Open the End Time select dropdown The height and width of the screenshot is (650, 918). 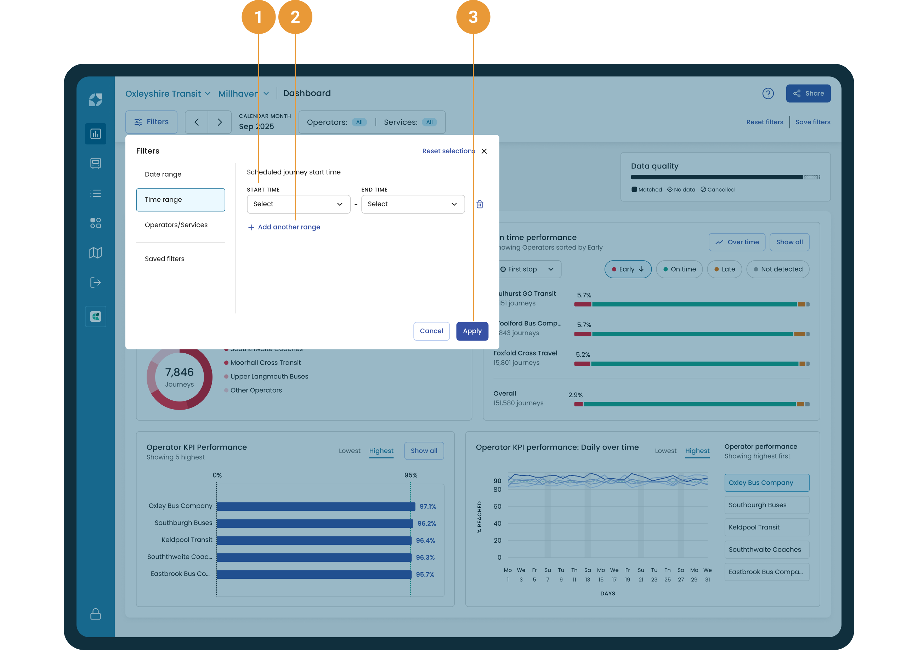click(x=412, y=204)
